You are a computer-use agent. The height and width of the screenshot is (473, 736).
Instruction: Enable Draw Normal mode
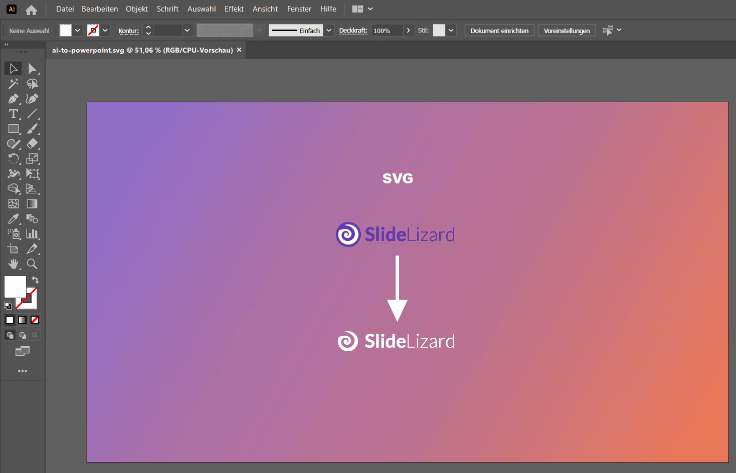pyautogui.click(x=10, y=335)
